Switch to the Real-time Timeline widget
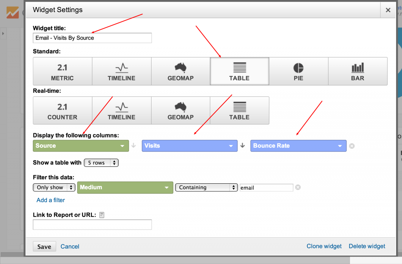 click(121, 110)
